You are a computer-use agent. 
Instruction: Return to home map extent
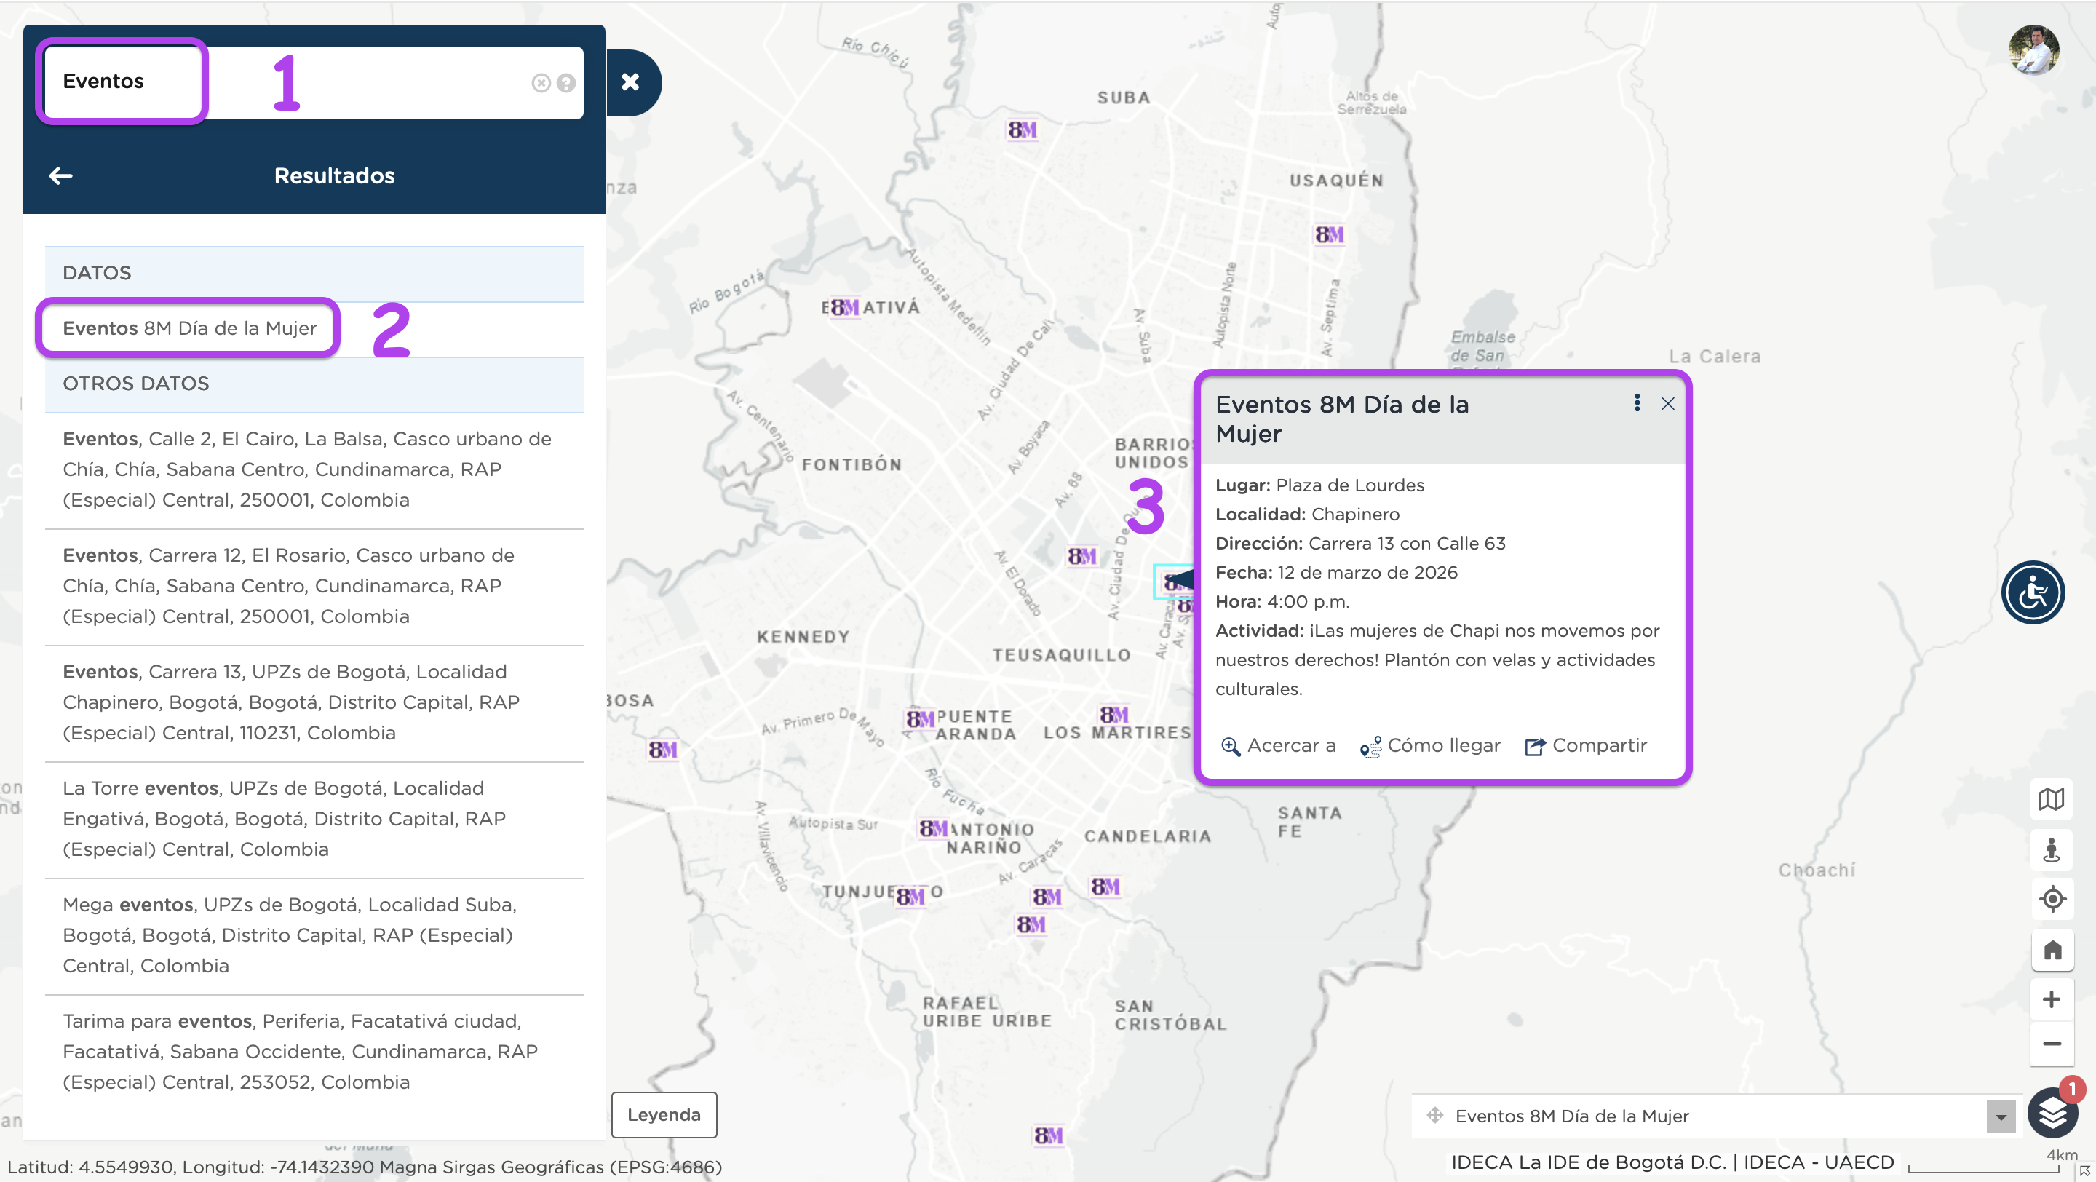pos(2052,949)
